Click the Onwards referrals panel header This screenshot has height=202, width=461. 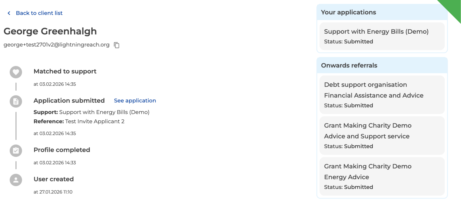point(382,65)
